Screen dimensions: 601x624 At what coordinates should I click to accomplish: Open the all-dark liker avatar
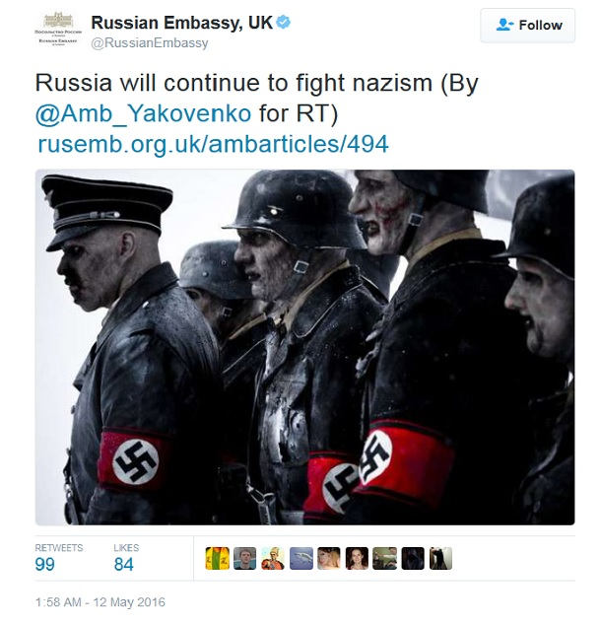(413, 558)
